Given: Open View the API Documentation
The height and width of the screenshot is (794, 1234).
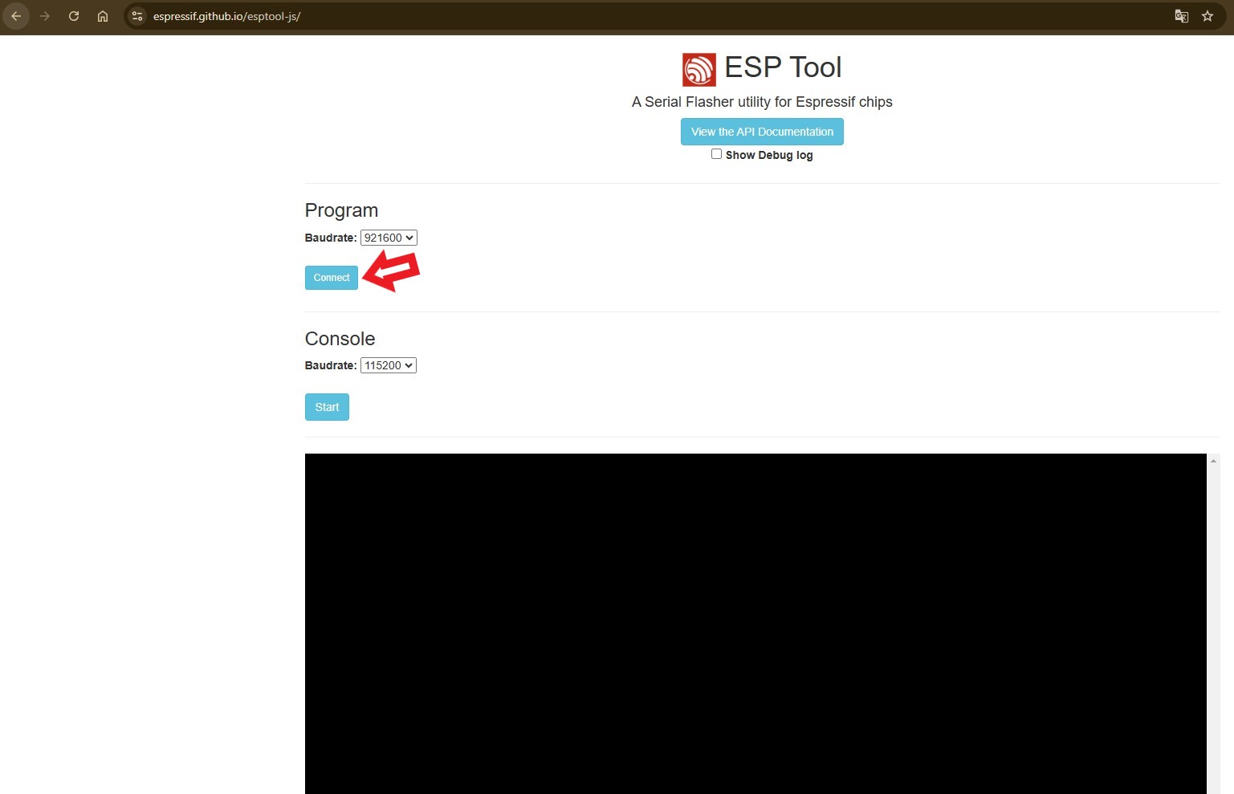Looking at the screenshot, I should coord(762,132).
